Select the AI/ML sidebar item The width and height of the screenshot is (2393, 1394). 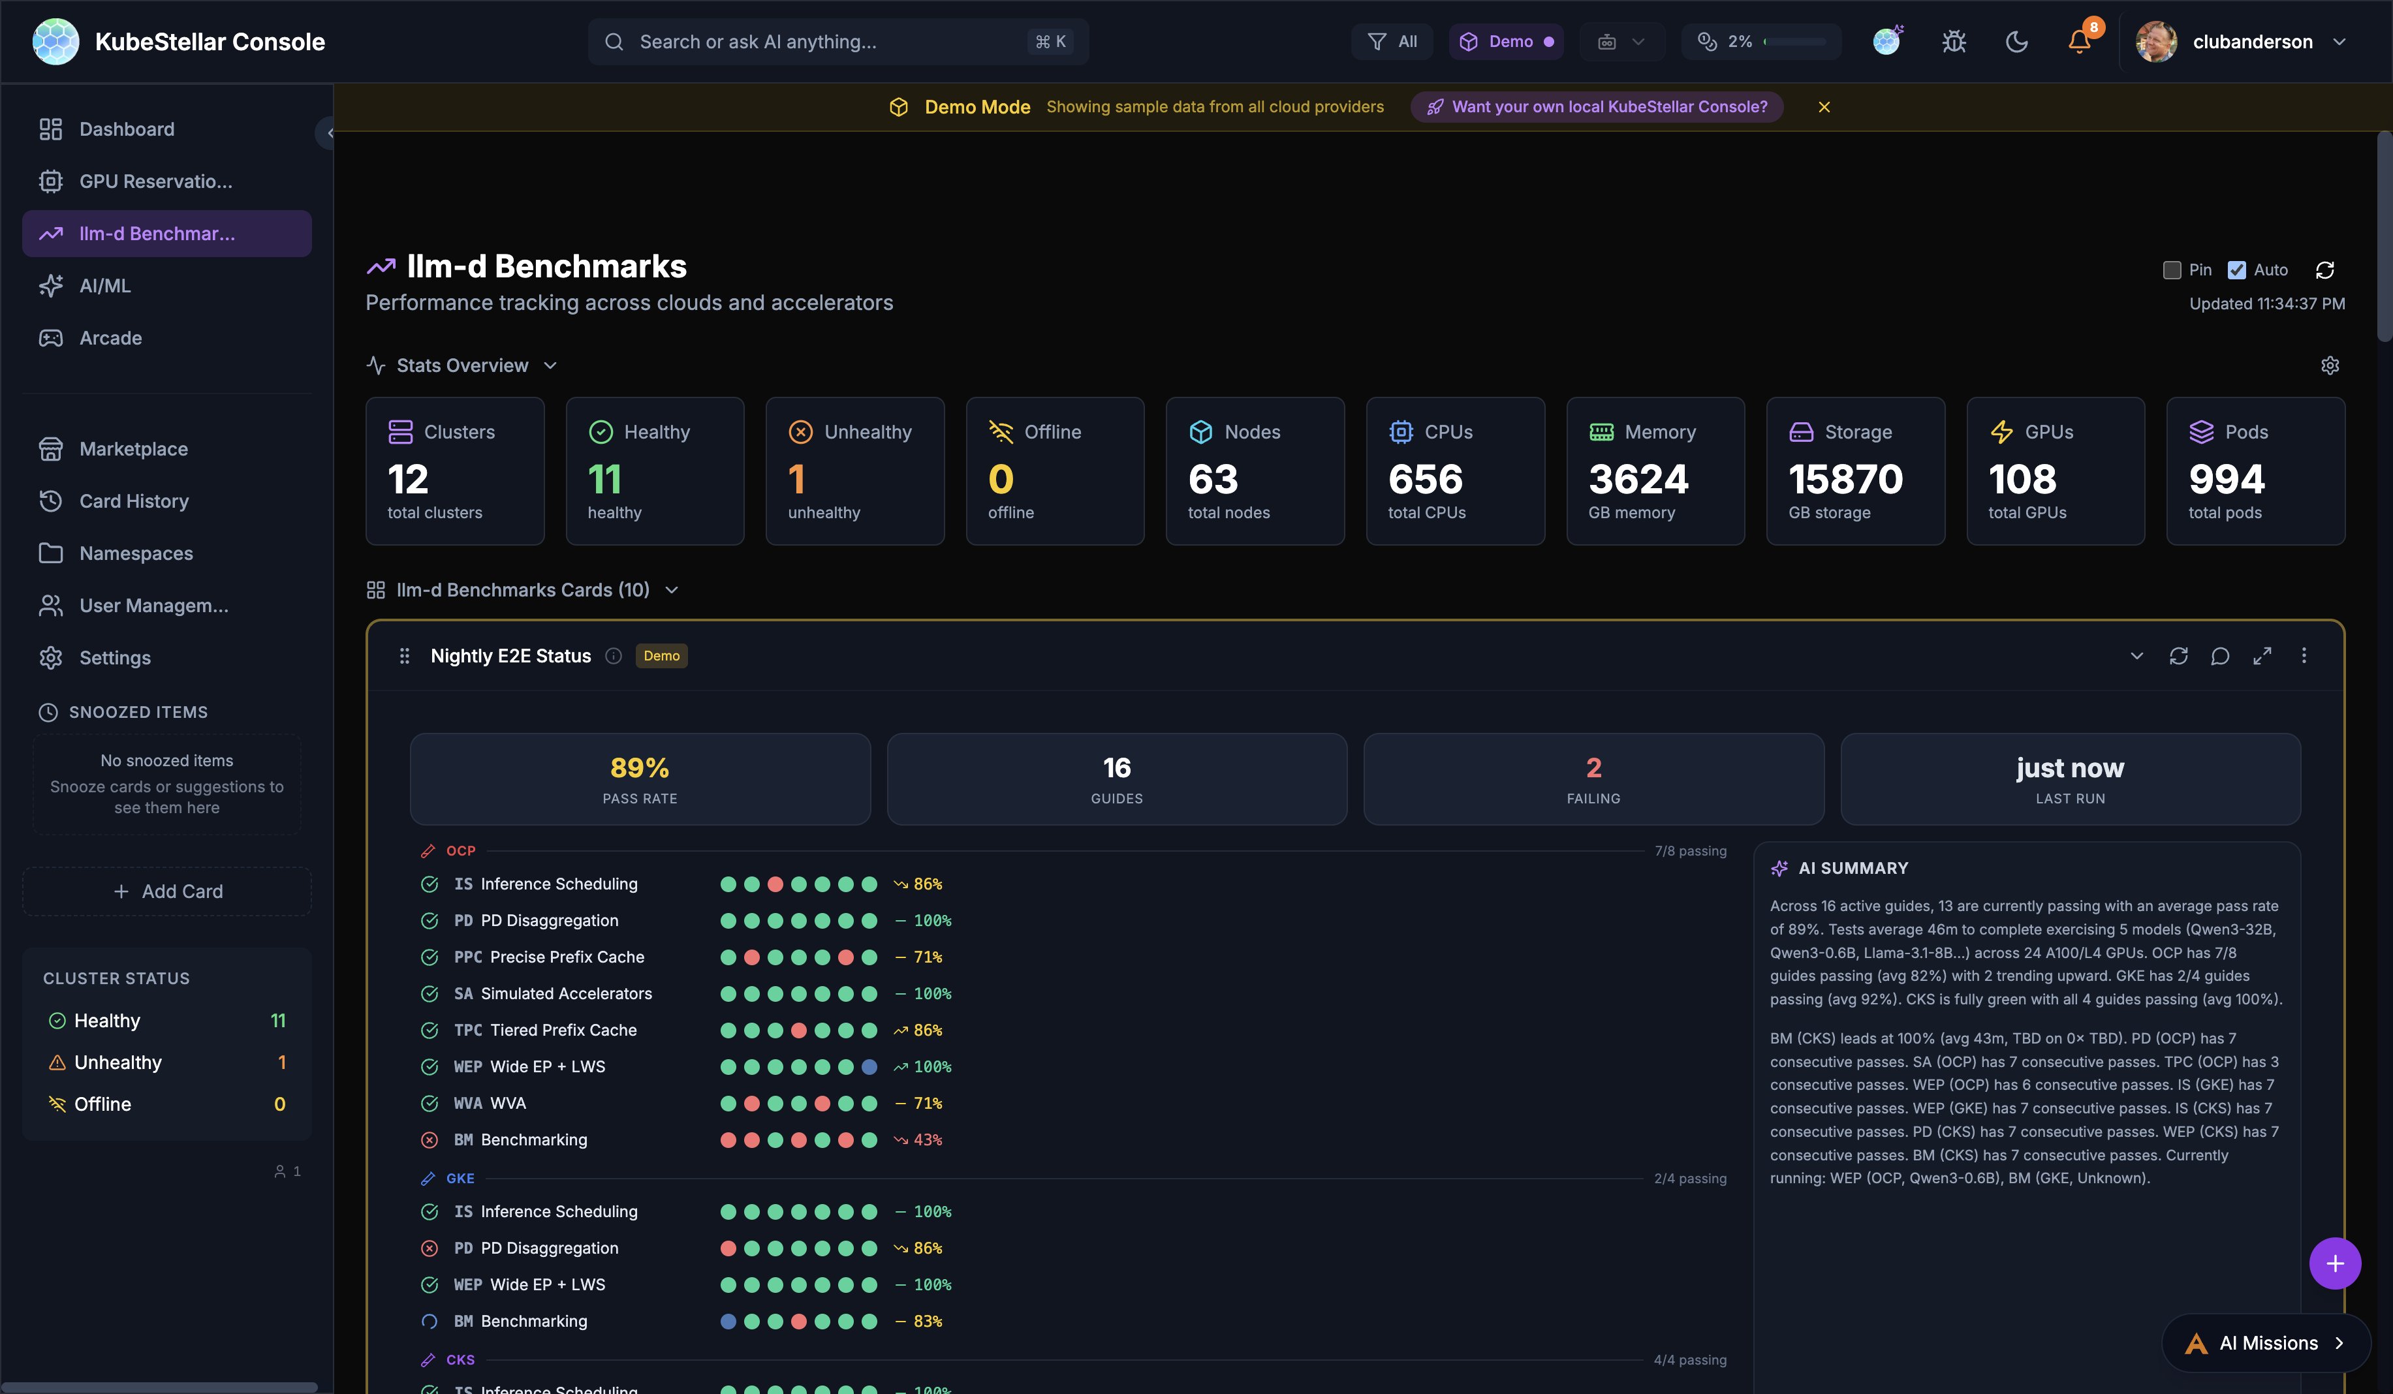104,285
